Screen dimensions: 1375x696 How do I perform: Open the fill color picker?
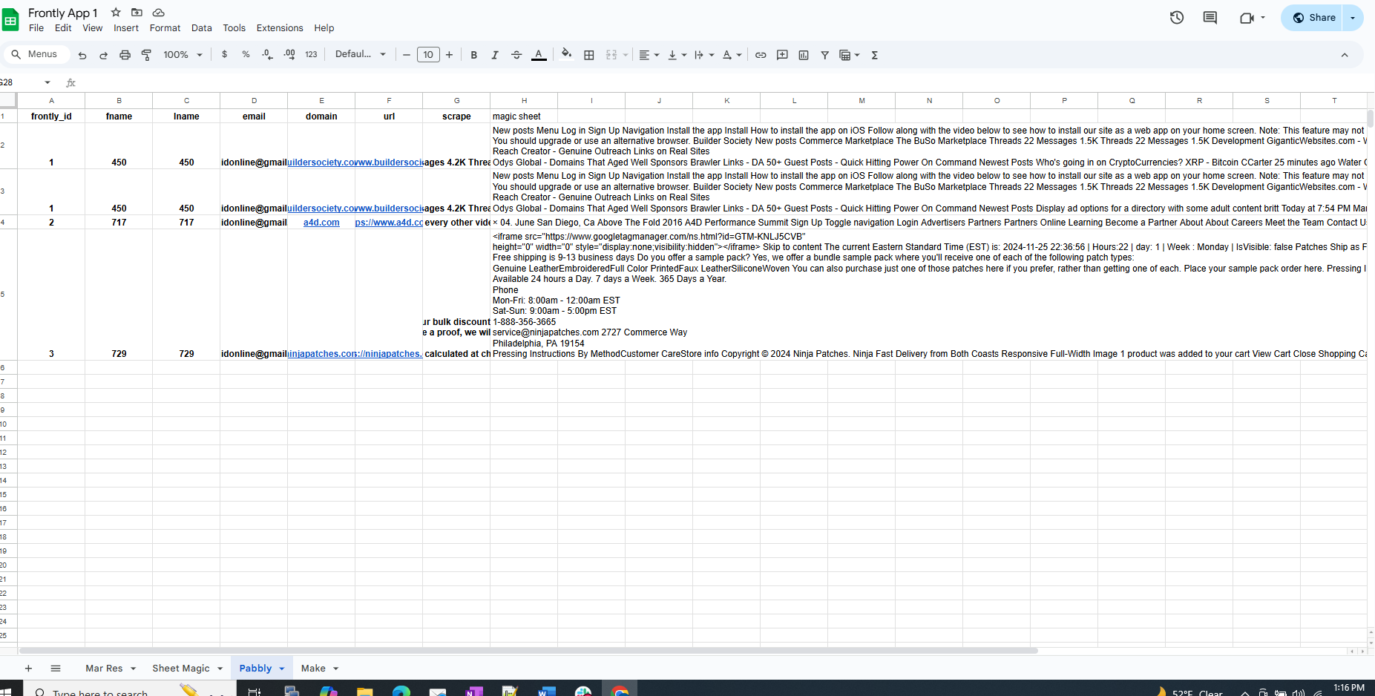(x=567, y=54)
